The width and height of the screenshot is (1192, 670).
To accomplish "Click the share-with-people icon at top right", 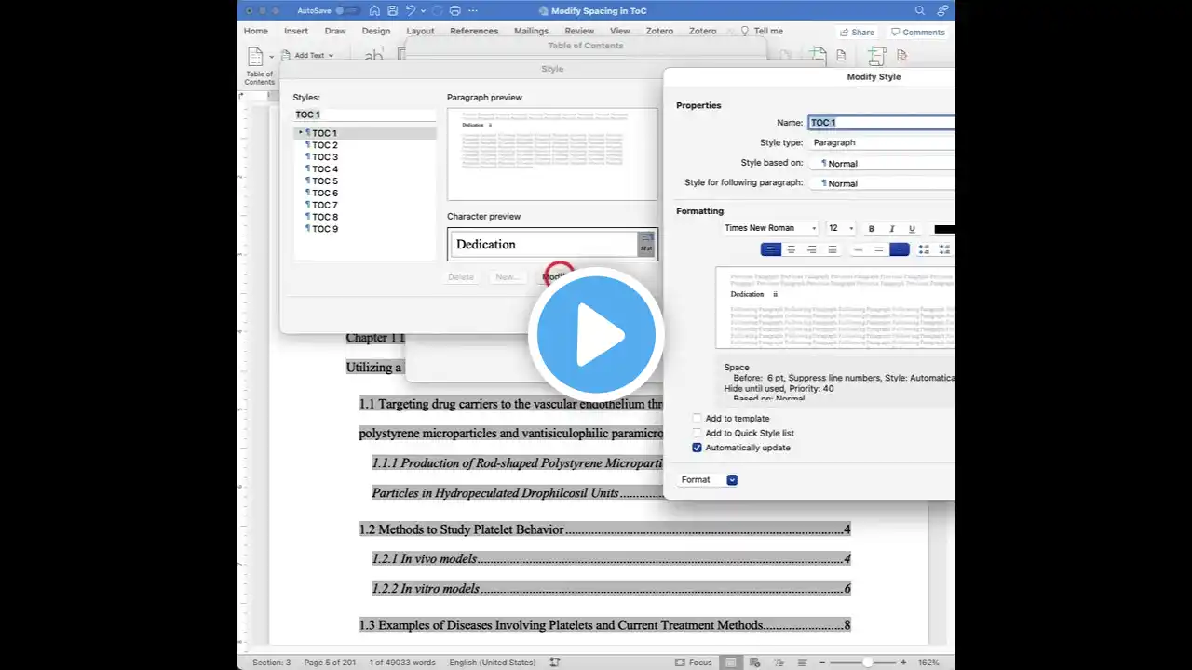I will tap(943, 10).
